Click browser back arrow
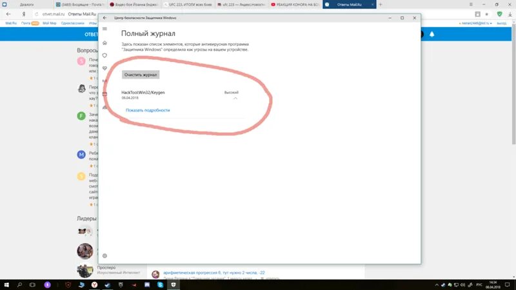516x290 pixels. point(8,14)
